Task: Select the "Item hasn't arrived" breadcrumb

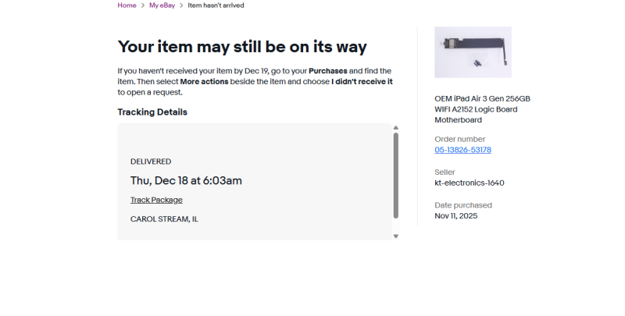Action: (216, 5)
